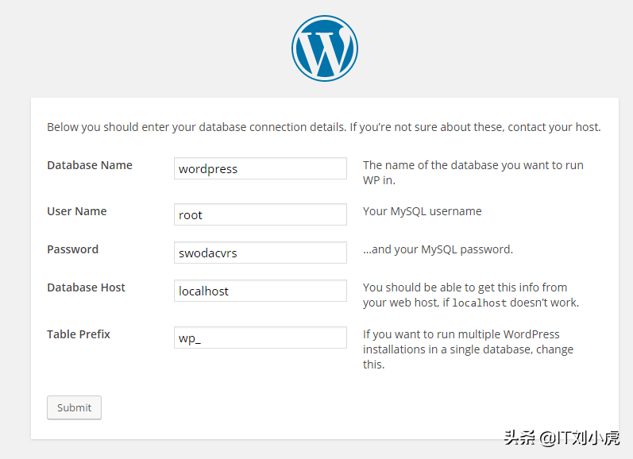The image size is (633, 459).
Task: Click into the Password field
Action: point(261,253)
